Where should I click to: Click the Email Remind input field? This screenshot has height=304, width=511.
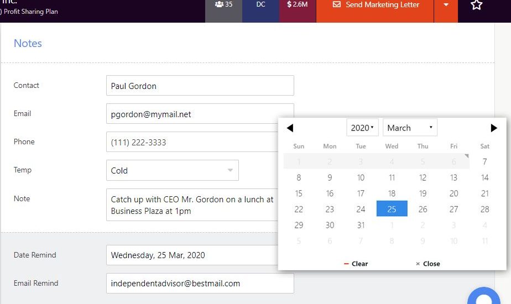(200, 283)
